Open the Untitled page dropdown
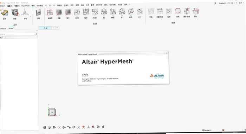Screen dimensions: 246x134 click(x=222, y=3)
